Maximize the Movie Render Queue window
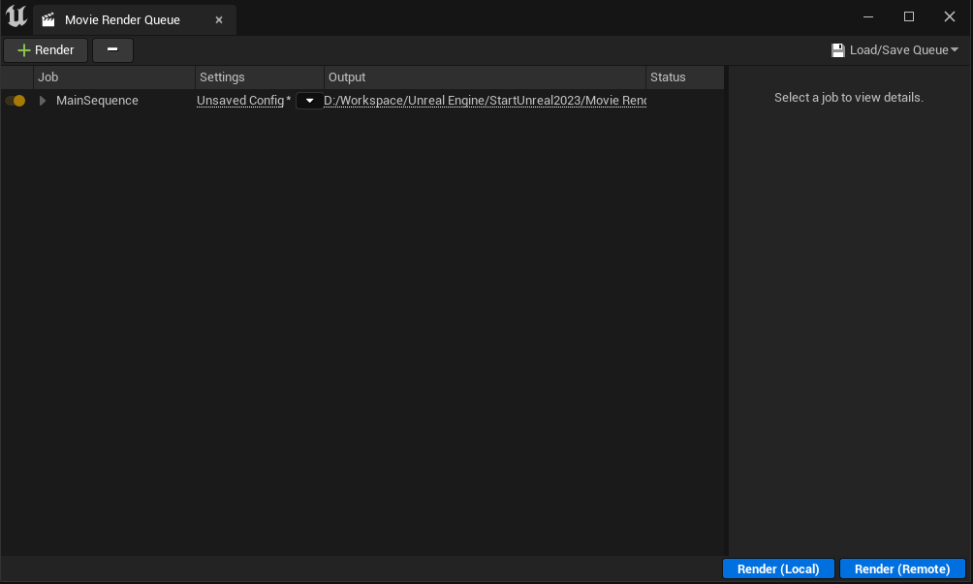Screen dimensions: 973x584 click(908, 16)
